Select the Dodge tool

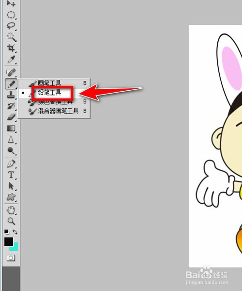pos(11,150)
